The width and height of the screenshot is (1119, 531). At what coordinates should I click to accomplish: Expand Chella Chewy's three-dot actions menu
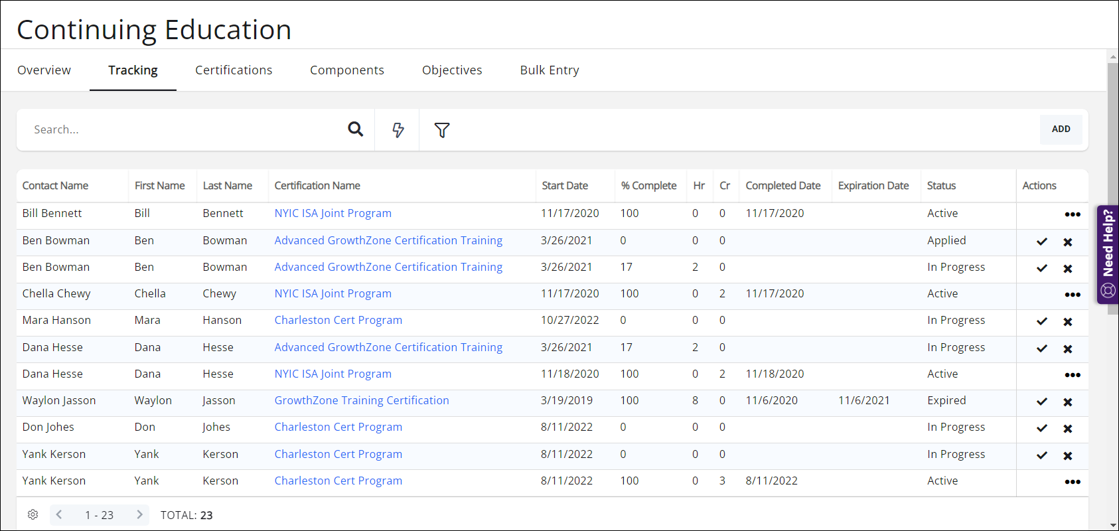tap(1073, 295)
